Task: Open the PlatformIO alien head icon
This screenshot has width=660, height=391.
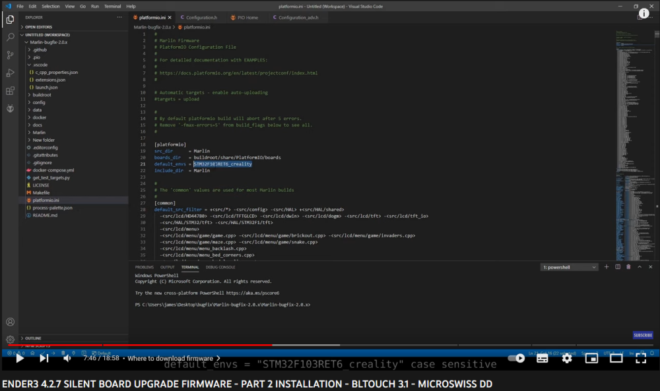Action: [10, 108]
